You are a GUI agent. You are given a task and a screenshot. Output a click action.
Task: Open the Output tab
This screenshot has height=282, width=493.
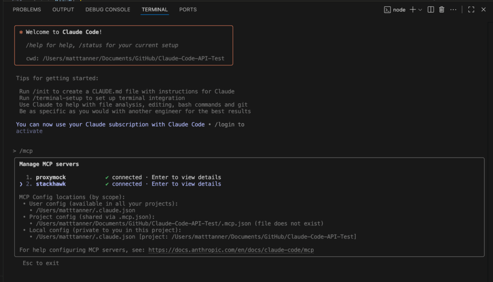pyautogui.click(x=63, y=10)
